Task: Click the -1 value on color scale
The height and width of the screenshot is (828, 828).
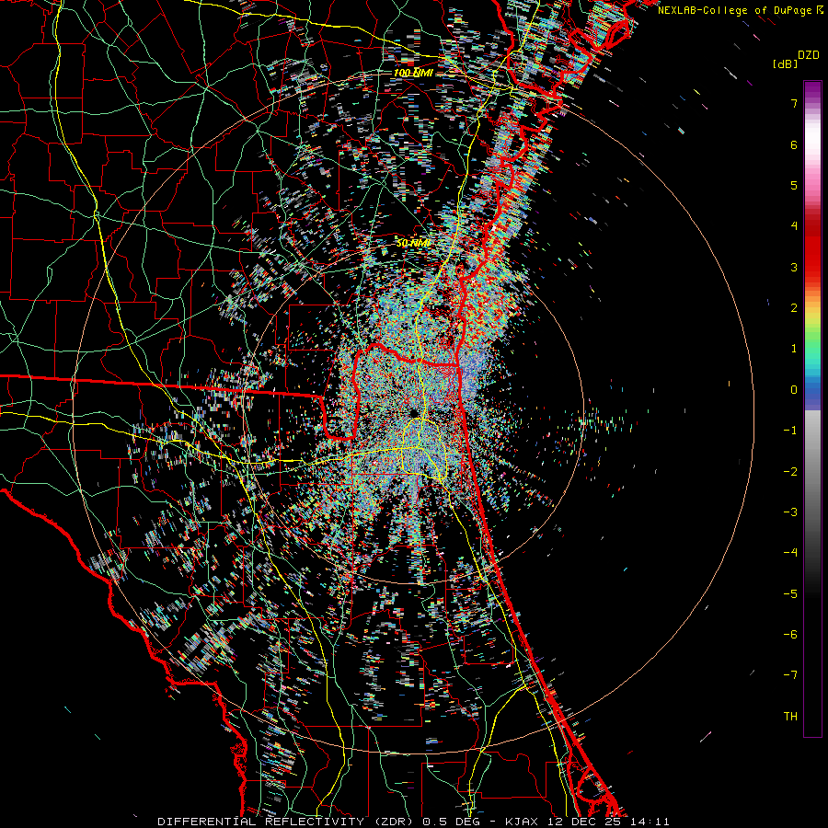Action: (790, 431)
